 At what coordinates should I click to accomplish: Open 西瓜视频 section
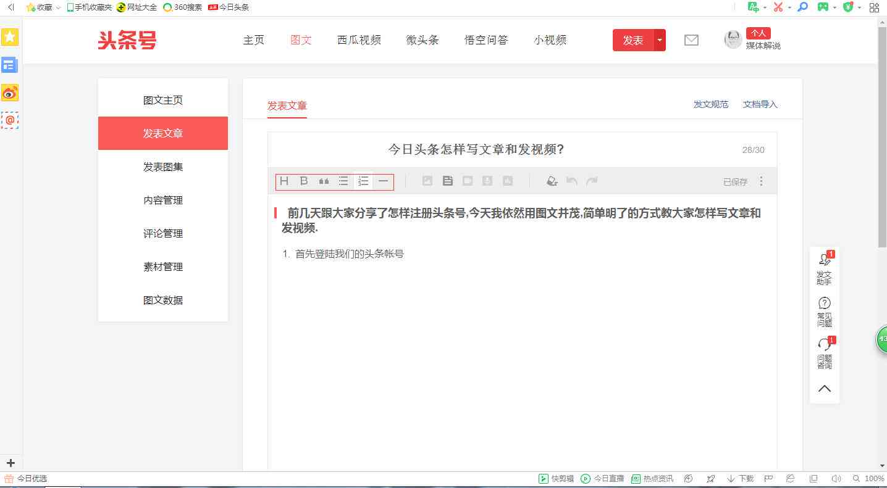pyautogui.click(x=359, y=40)
